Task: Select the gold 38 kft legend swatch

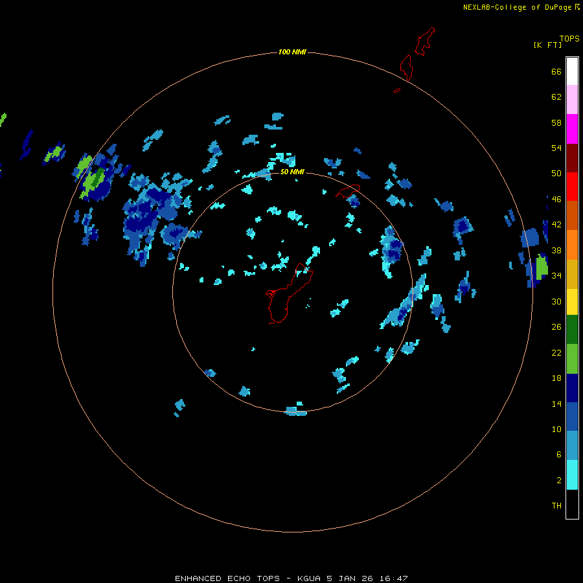Action: tap(572, 274)
